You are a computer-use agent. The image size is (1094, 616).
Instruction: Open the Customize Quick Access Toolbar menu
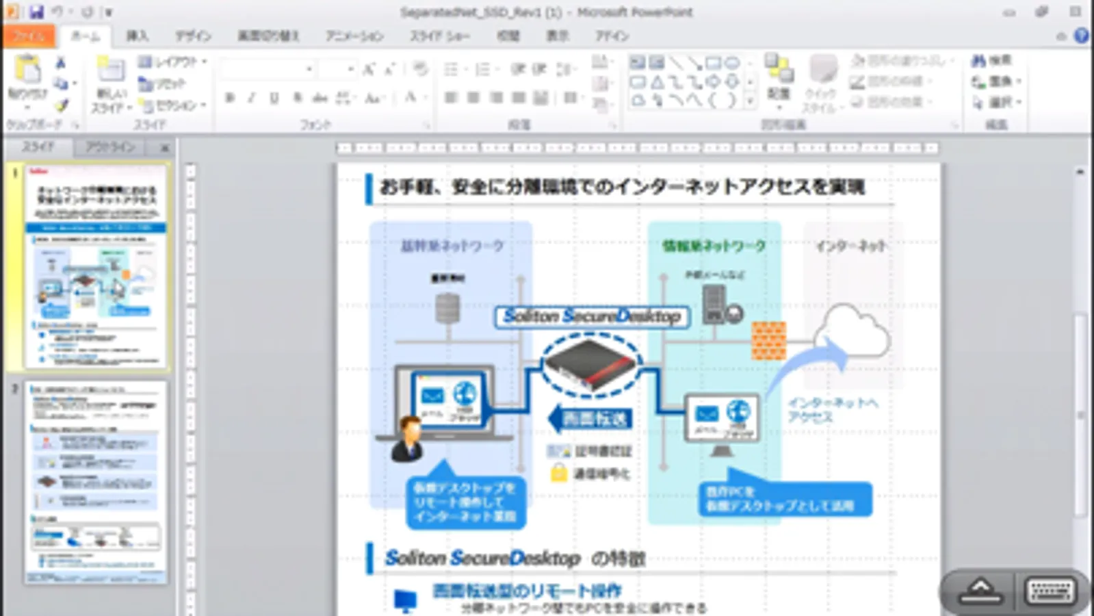coord(108,12)
